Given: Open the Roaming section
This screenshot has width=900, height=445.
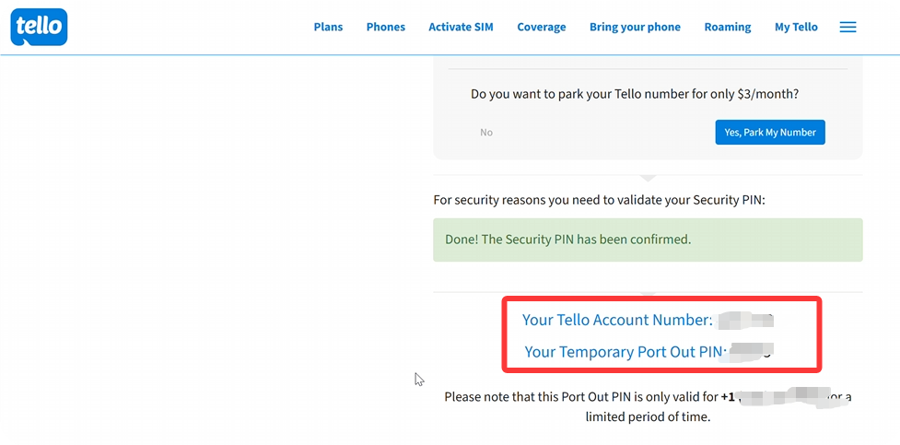Looking at the screenshot, I should pos(727,27).
